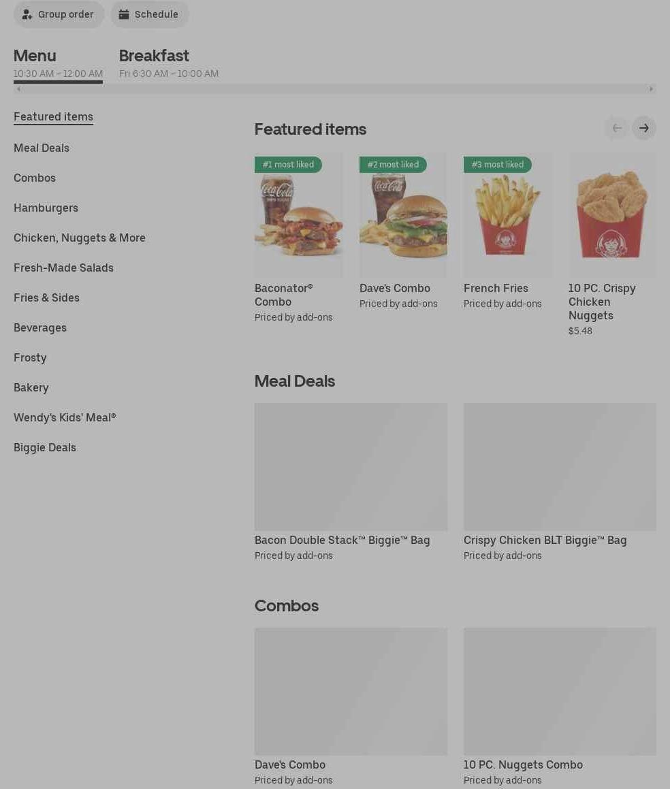The height and width of the screenshot is (789, 670).
Task: Open 10 PC. Crispy Chicken Nuggets item
Action: 612,244
